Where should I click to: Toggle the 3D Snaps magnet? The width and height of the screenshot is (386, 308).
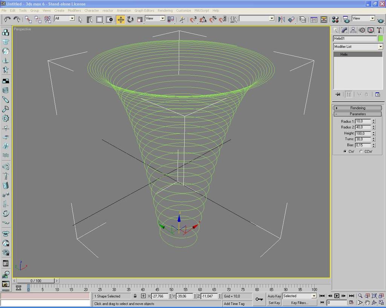tap(193, 20)
